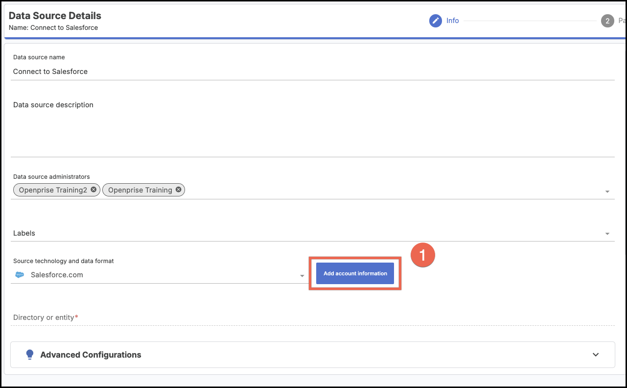Open the Data source administrators dropdown
The width and height of the screenshot is (627, 388).
607,192
